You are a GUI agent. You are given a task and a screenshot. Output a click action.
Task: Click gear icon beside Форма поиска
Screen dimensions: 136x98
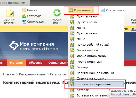[x=71, y=50]
